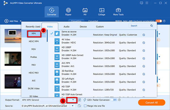Open the Ripper module
This screenshot has height=110, width=170.
[x=68, y=12]
